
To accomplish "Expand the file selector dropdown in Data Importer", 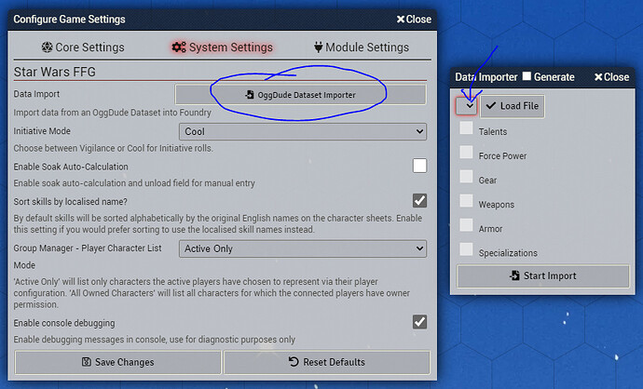I will click(x=466, y=106).
